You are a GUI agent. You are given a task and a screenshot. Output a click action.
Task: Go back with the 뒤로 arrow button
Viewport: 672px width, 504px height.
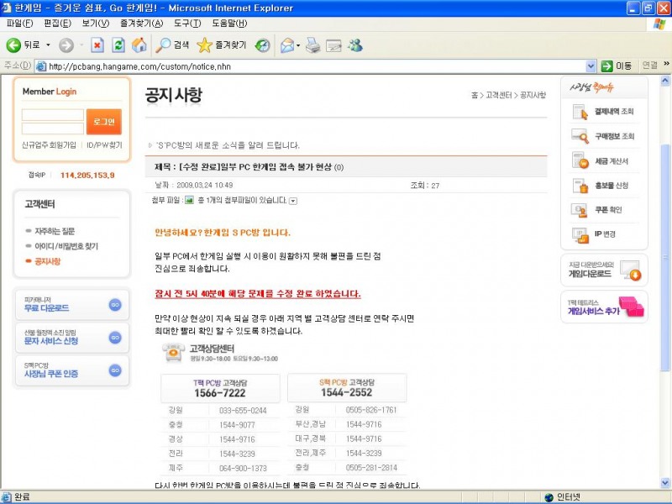pyautogui.click(x=24, y=45)
